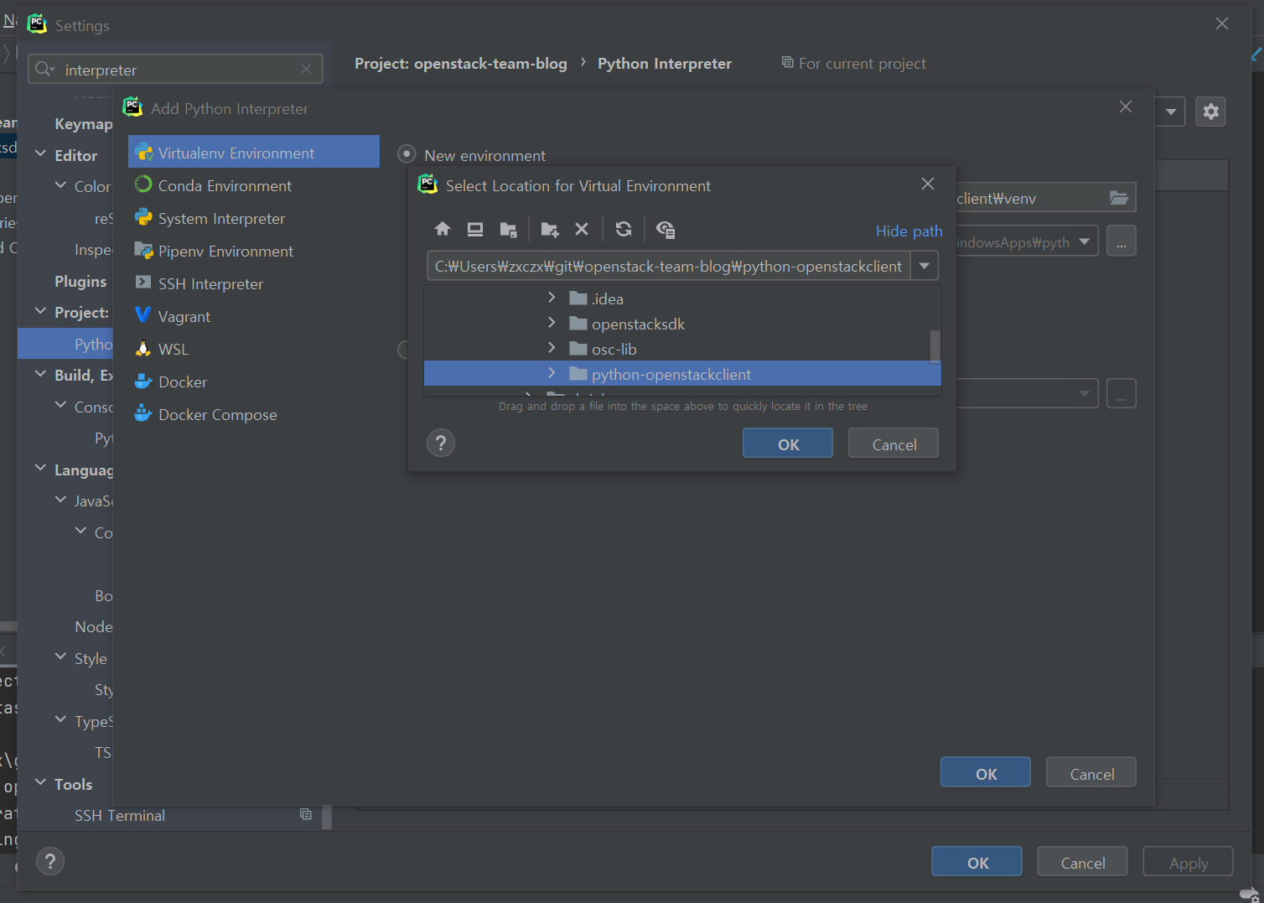Collapse the Project settings section

pyautogui.click(x=40, y=311)
